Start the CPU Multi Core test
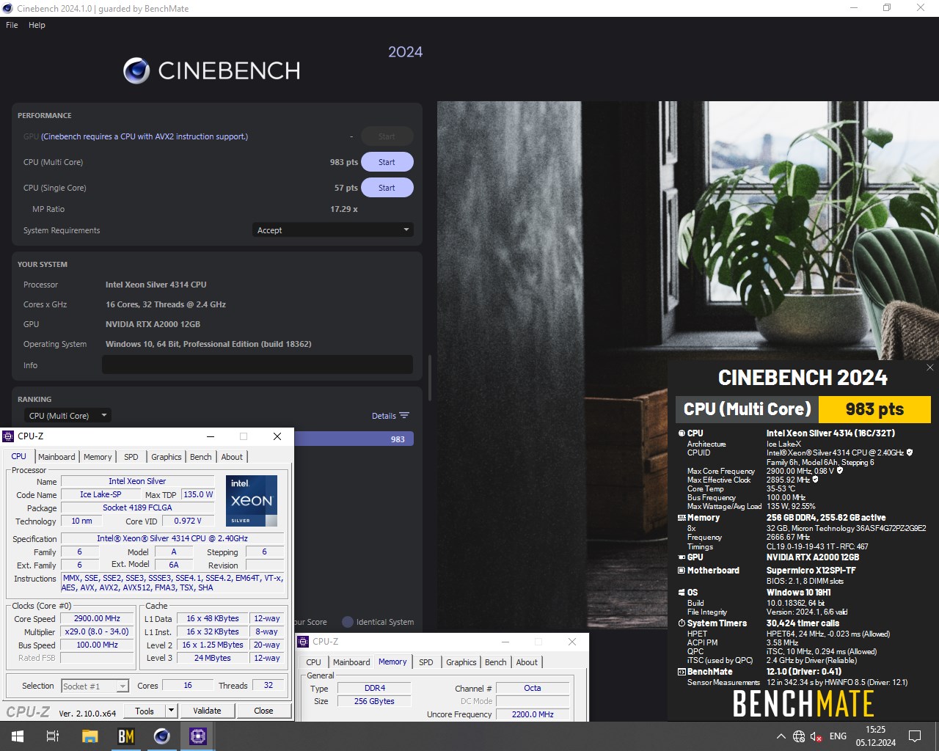939x751 pixels. (387, 162)
